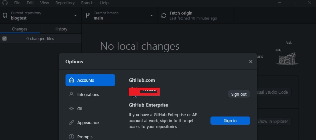Screen dimensions: 316x140
Task: Sign in to GitHub Enterprise
Action: (230, 121)
